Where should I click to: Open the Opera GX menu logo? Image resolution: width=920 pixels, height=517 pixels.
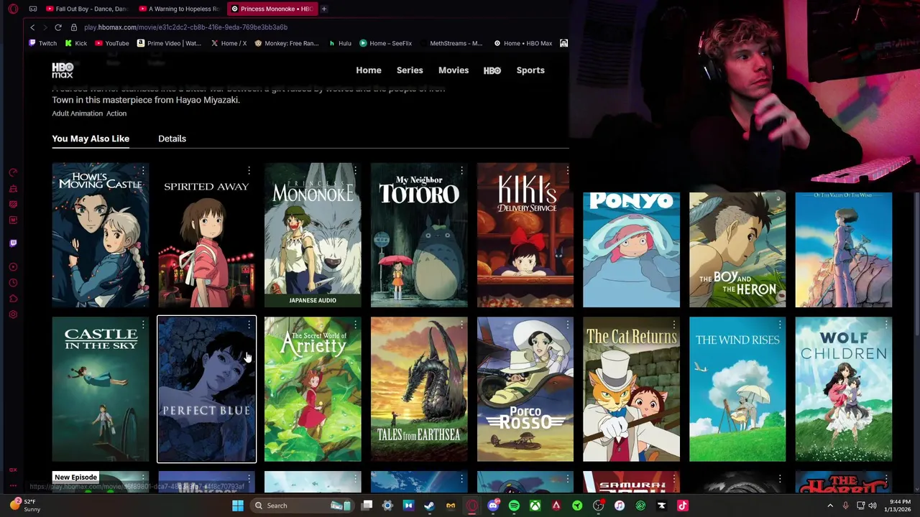(x=13, y=9)
